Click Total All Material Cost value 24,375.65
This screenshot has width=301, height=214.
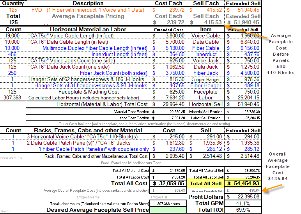click(168, 171)
